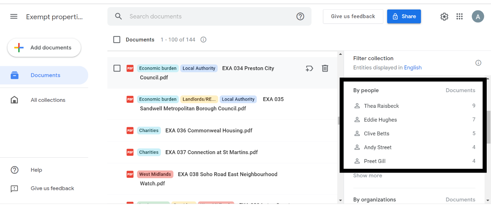Open the settings gear icon
This screenshot has width=491, height=205.
point(444,16)
